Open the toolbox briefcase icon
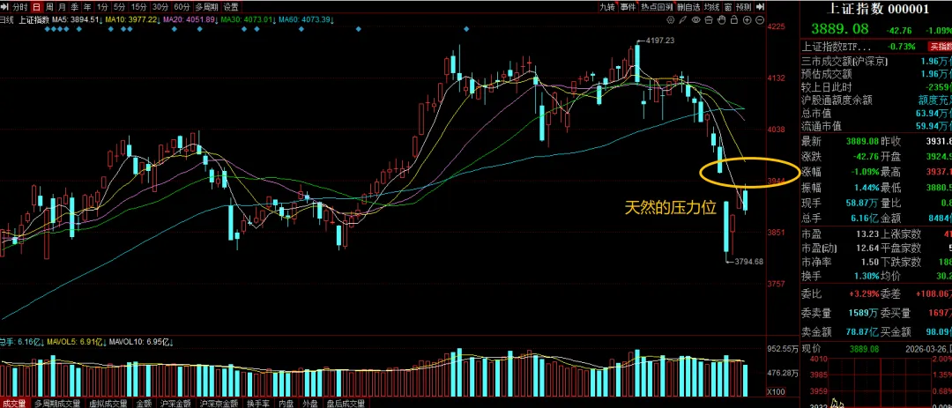The image size is (952, 408). [709, 19]
